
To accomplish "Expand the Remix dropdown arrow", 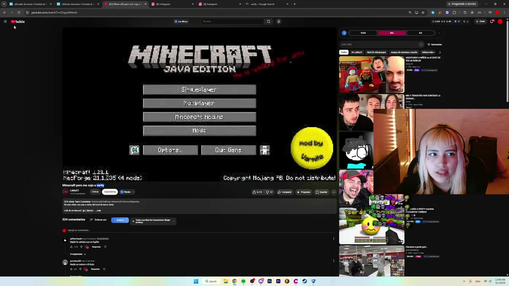I will point(133,192).
